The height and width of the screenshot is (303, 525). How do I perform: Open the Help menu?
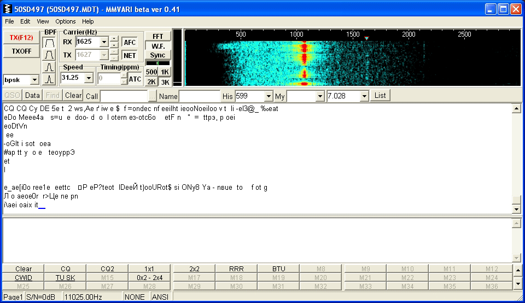[87, 21]
